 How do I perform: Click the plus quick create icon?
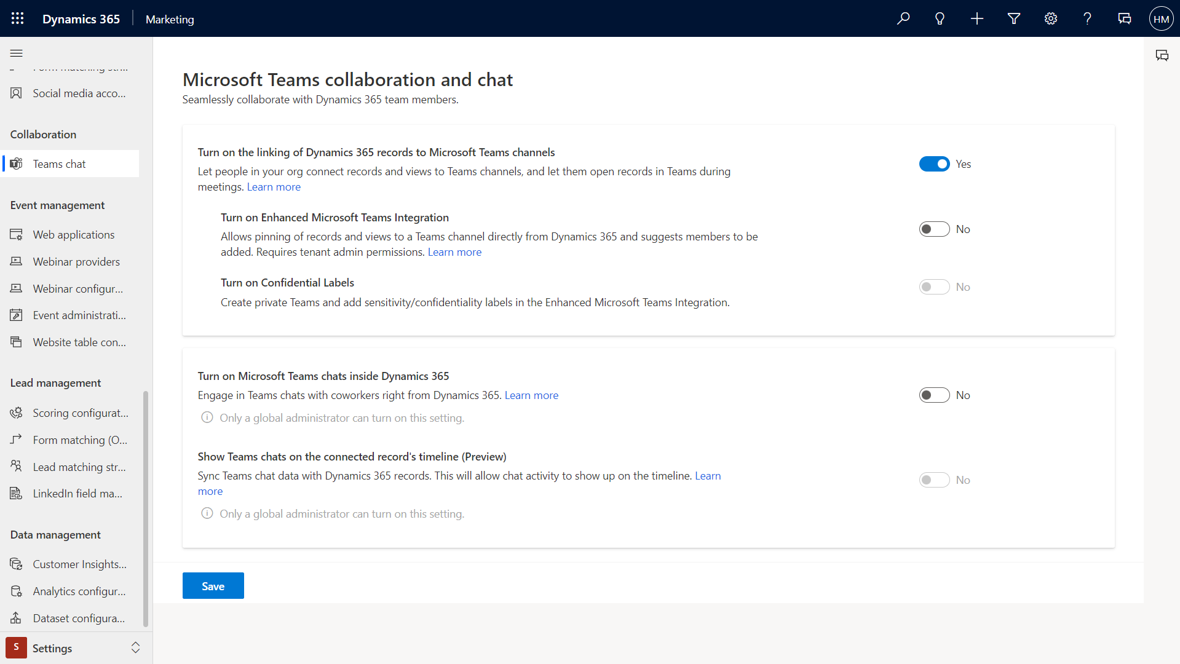coord(976,18)
